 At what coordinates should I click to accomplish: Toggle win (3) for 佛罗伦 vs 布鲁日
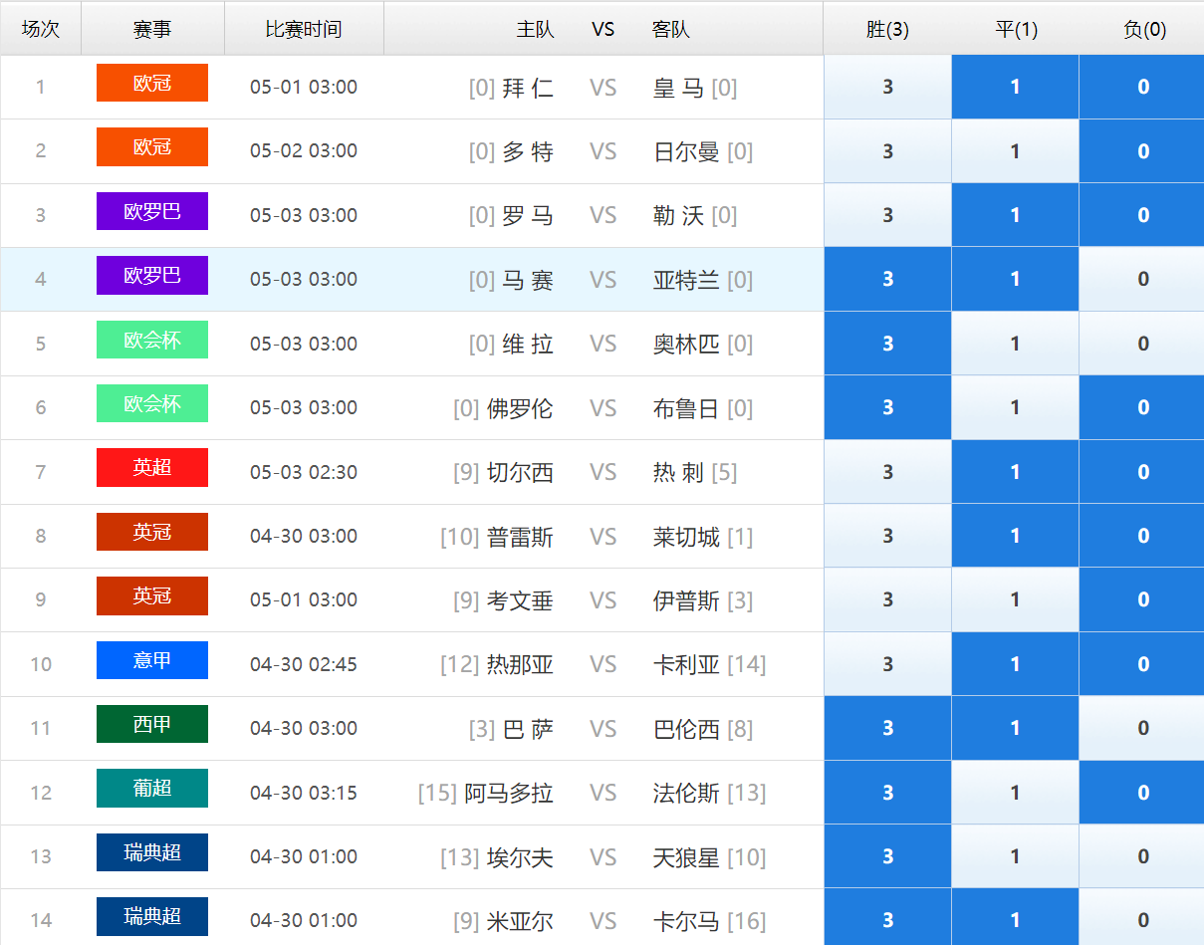(887, 407)
